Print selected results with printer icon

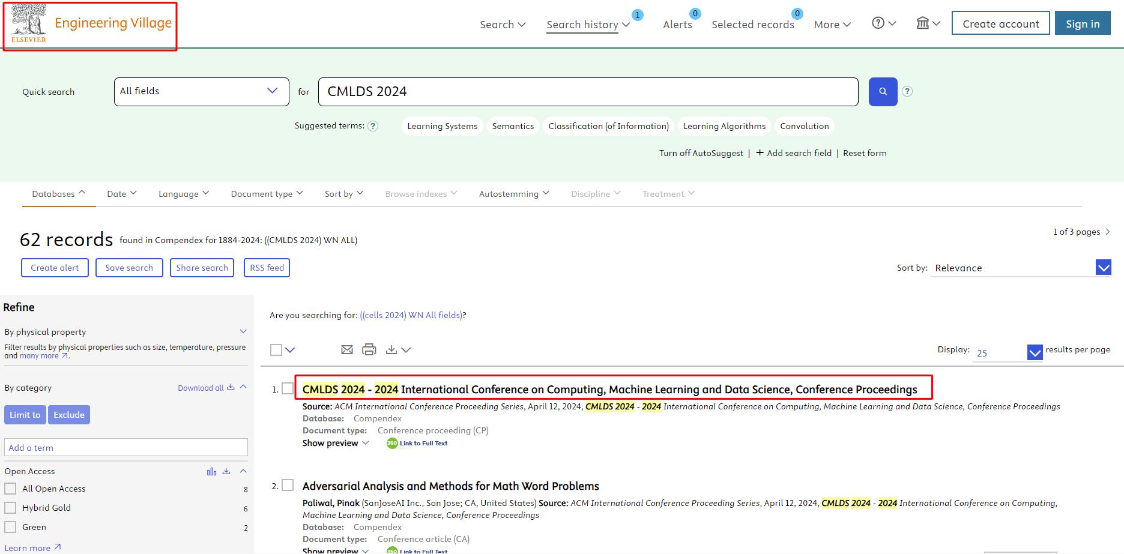click(369, 349)
